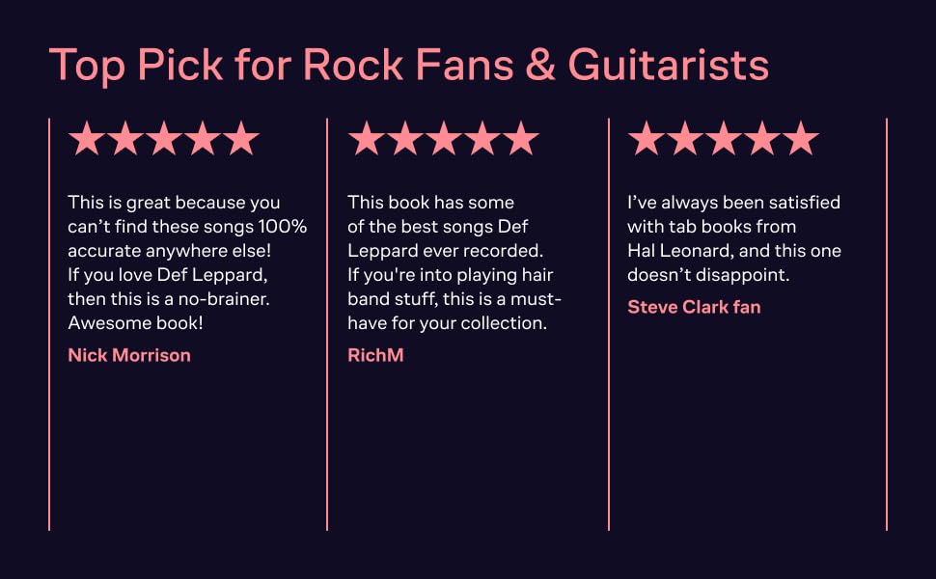Screen dimensions: 936x579
Task: Click the fifth star above Nick Morrison's review
Action: (x=241, y=139)
